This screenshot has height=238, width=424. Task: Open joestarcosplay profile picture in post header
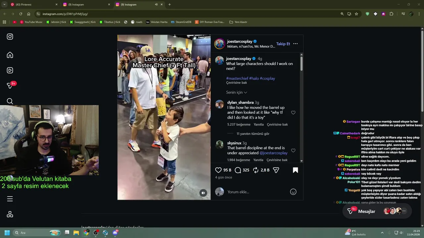[x=219, y=44]
